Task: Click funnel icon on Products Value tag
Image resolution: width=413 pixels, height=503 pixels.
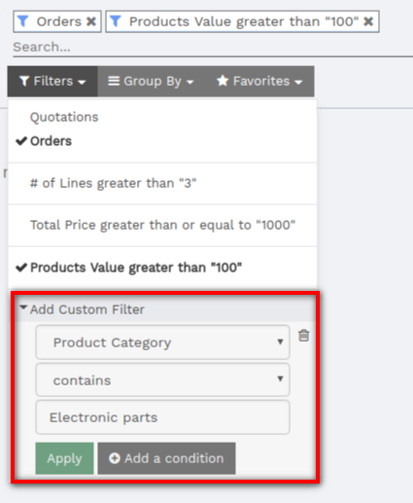Action: pyautogui.click(x=116, y=21)
